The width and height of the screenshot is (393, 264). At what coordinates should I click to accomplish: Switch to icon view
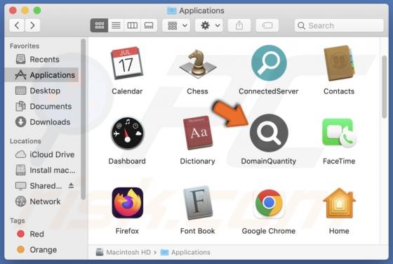click(99, 25)
